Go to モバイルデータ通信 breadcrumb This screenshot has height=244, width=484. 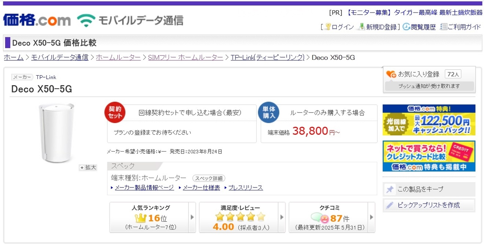click(x=60, y=57)
